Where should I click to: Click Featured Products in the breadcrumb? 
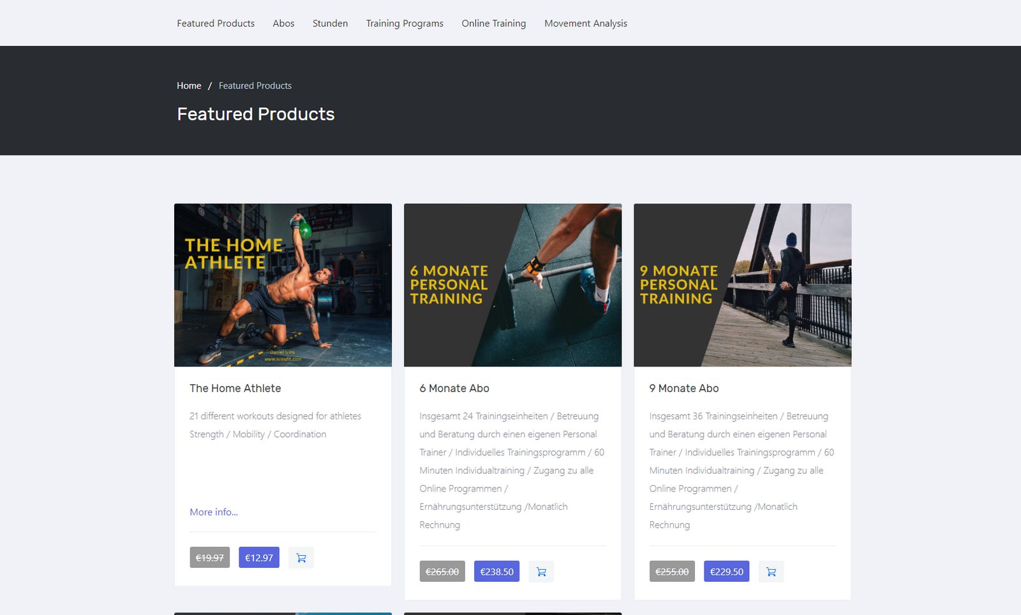[x=255, y=86]
